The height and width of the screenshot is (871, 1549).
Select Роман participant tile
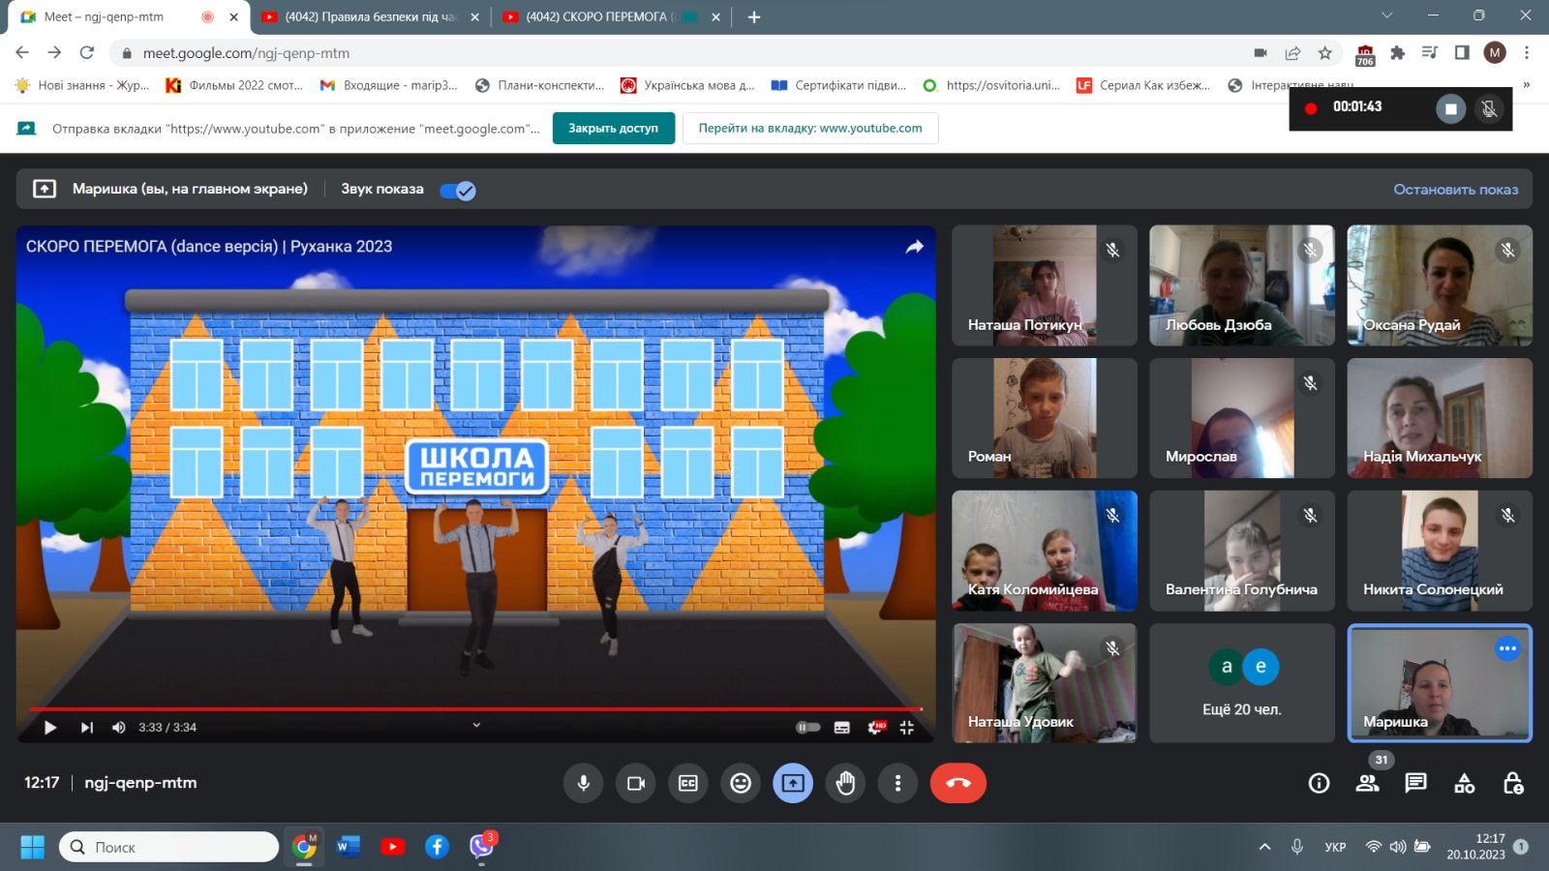click(1045, 418)
